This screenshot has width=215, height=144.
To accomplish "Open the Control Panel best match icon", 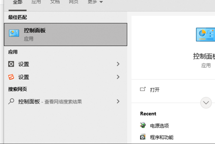I will click(14, 33).
